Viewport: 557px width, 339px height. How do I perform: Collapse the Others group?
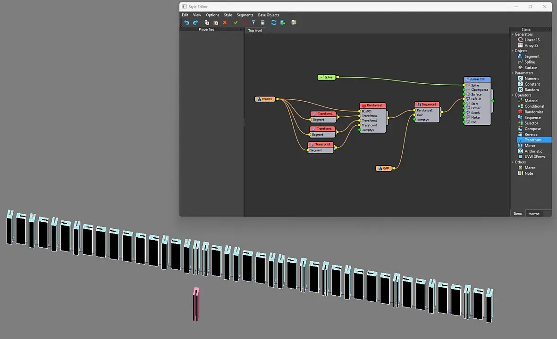513,162
